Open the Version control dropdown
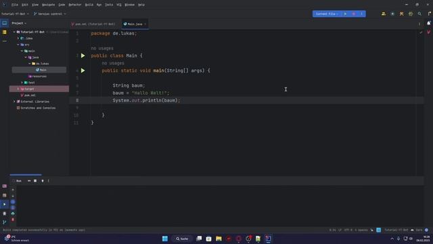 [50, 14]
